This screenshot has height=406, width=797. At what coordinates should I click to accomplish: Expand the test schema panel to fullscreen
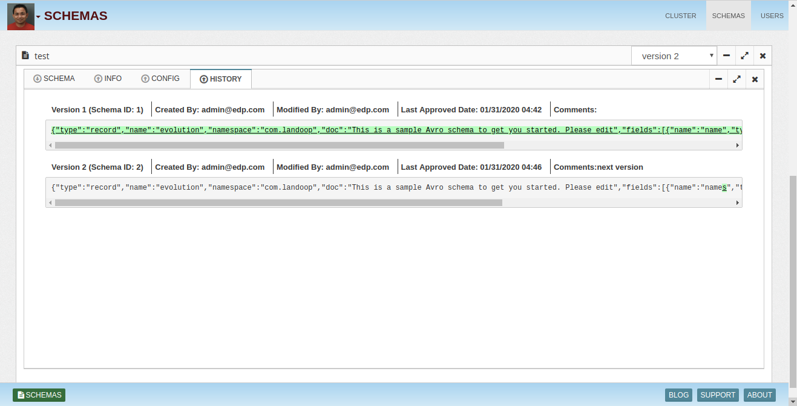744,56
